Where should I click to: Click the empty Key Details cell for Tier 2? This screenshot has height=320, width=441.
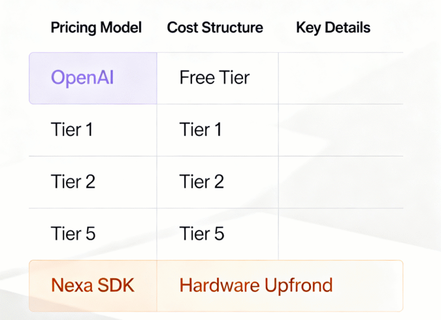point(340,182)
